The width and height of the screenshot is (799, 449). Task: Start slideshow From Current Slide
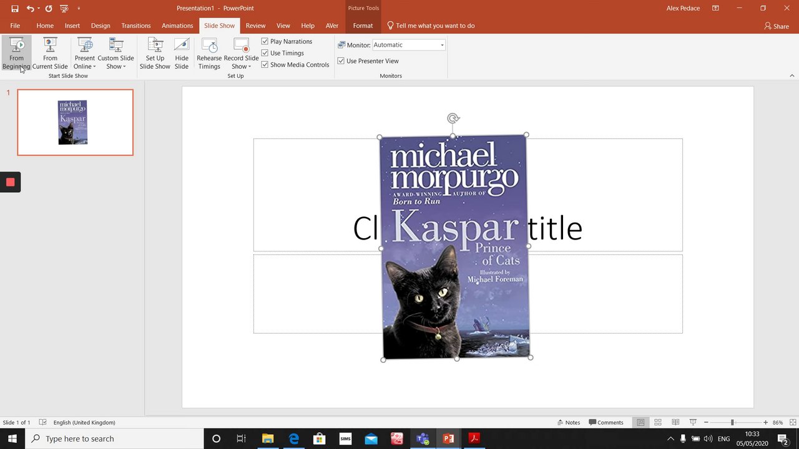point(50,54)
